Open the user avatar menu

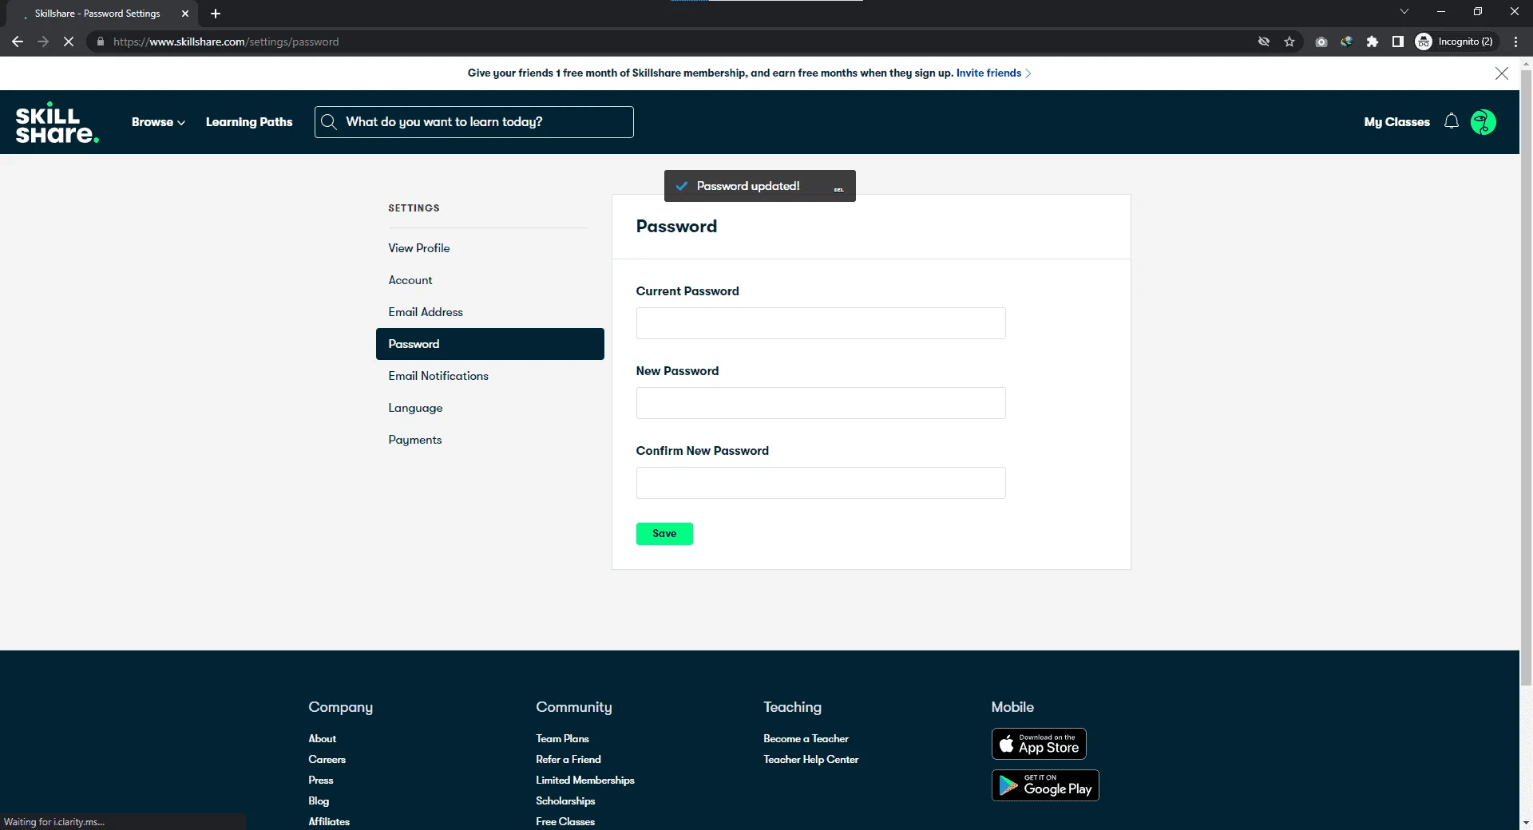[x=1483, y=122]
